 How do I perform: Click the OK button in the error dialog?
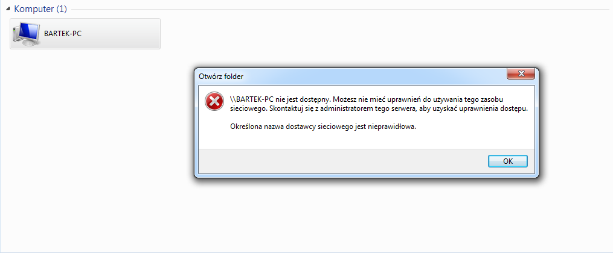507,161
